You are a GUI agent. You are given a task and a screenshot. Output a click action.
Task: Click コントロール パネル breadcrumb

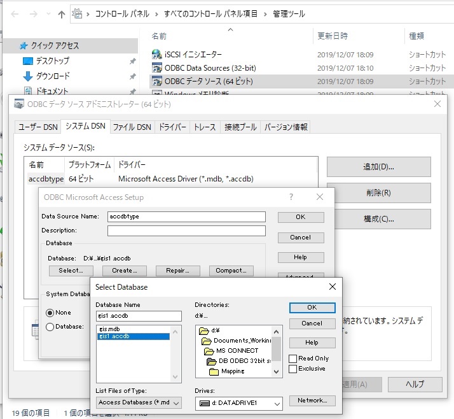122,13
